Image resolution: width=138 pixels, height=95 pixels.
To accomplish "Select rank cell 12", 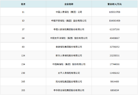I will pyautogui.click(x=23, y=21).
